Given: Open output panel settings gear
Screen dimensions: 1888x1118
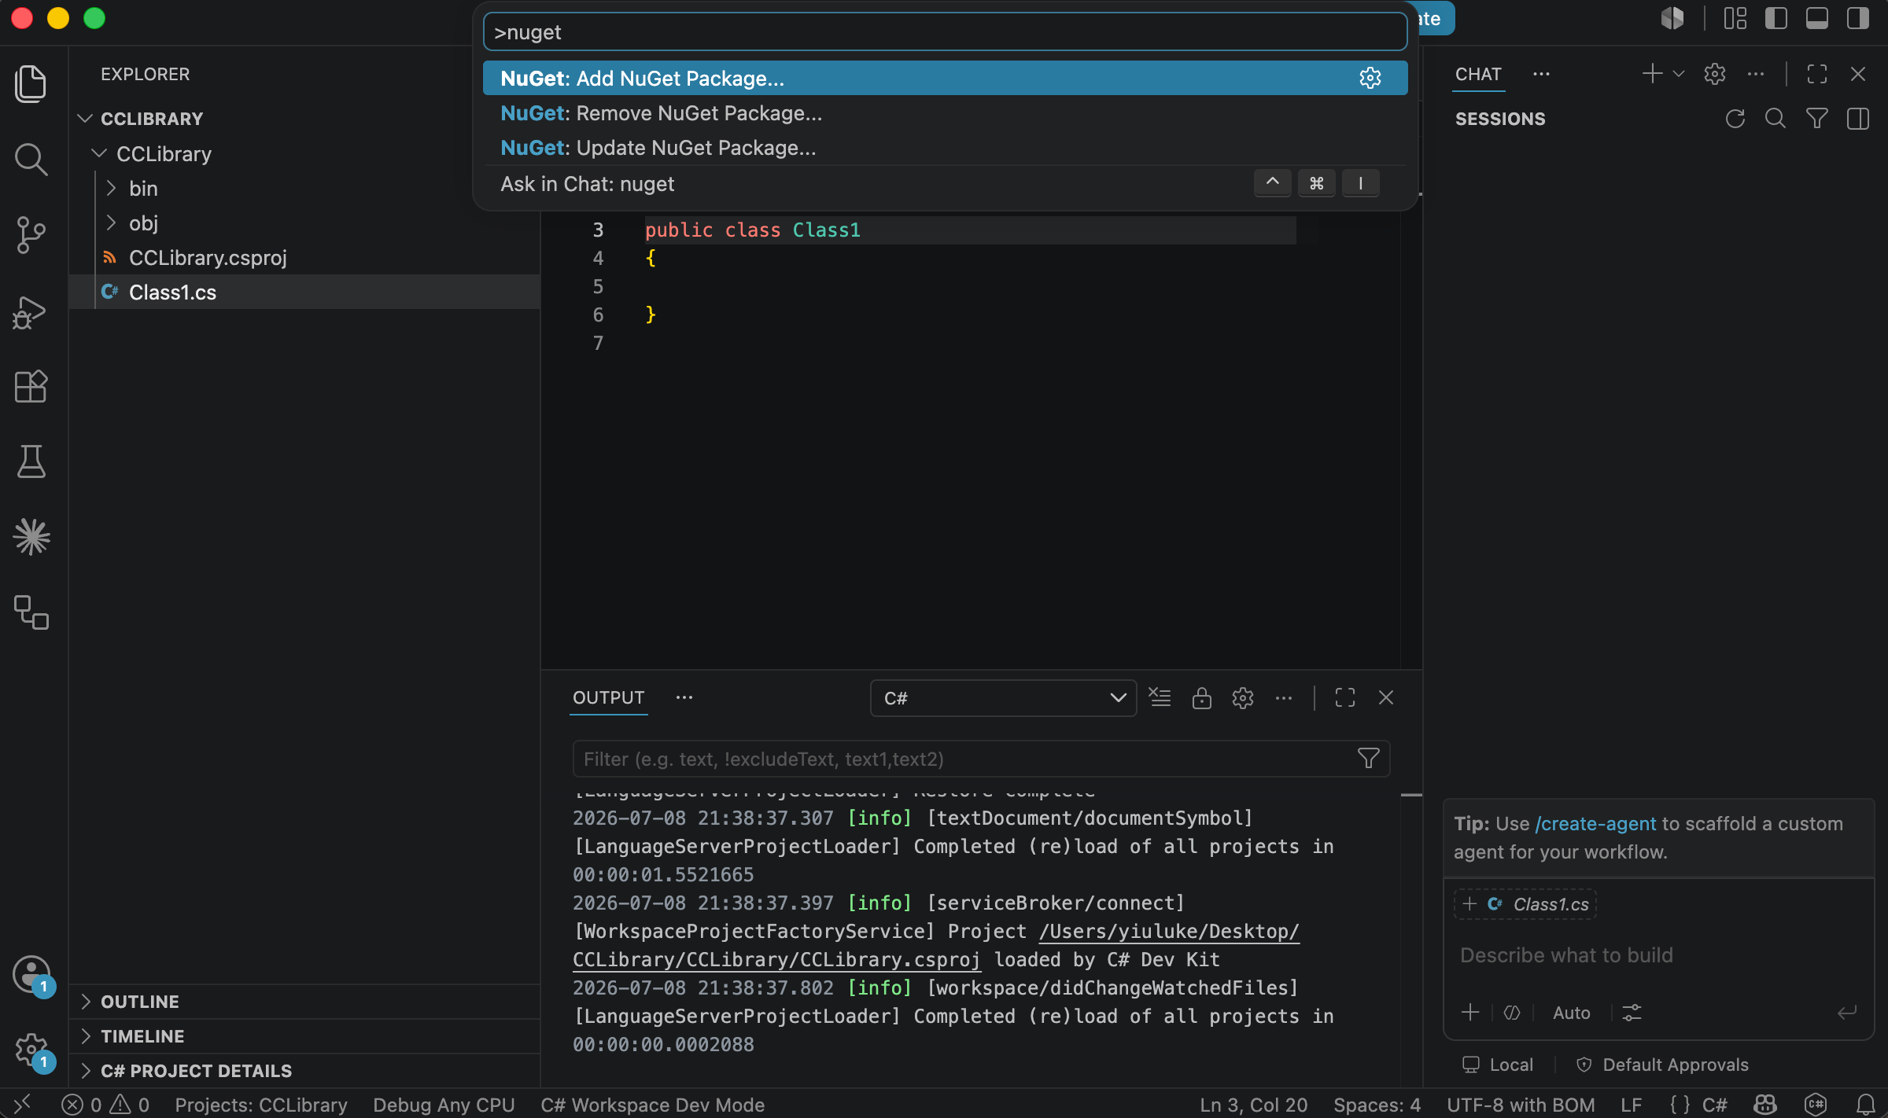Looking at the screenshot, I should click(x=1243, y=697).
